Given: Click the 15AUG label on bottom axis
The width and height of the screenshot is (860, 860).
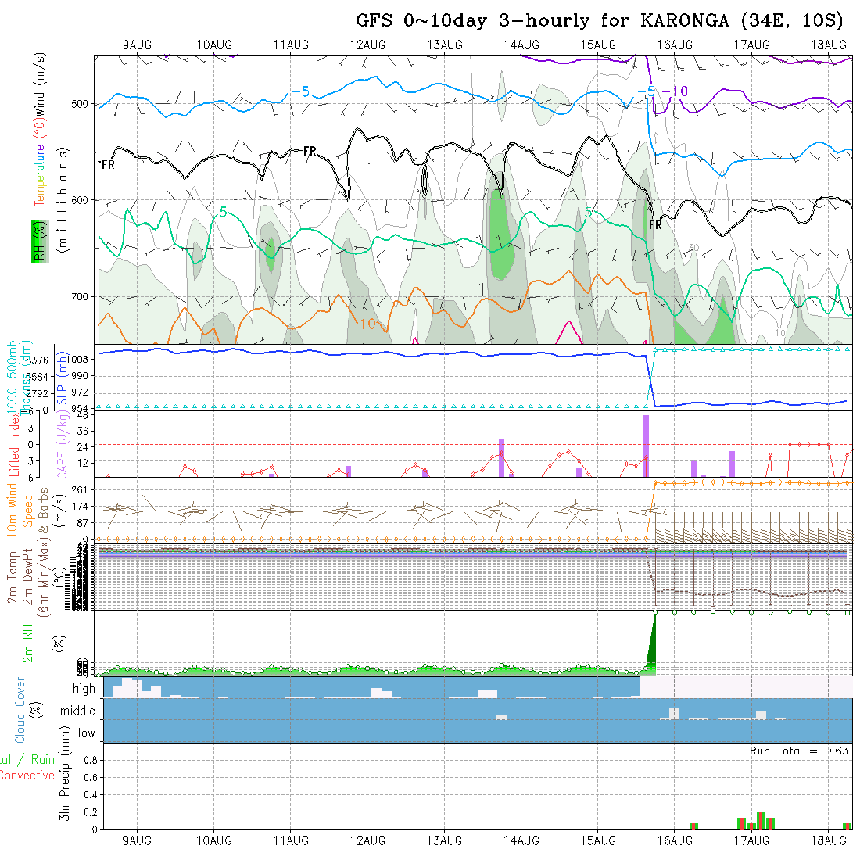Looking at the screenshot, I should (598, 840).
